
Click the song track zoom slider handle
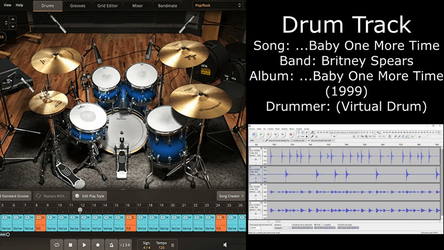point(8,234)
